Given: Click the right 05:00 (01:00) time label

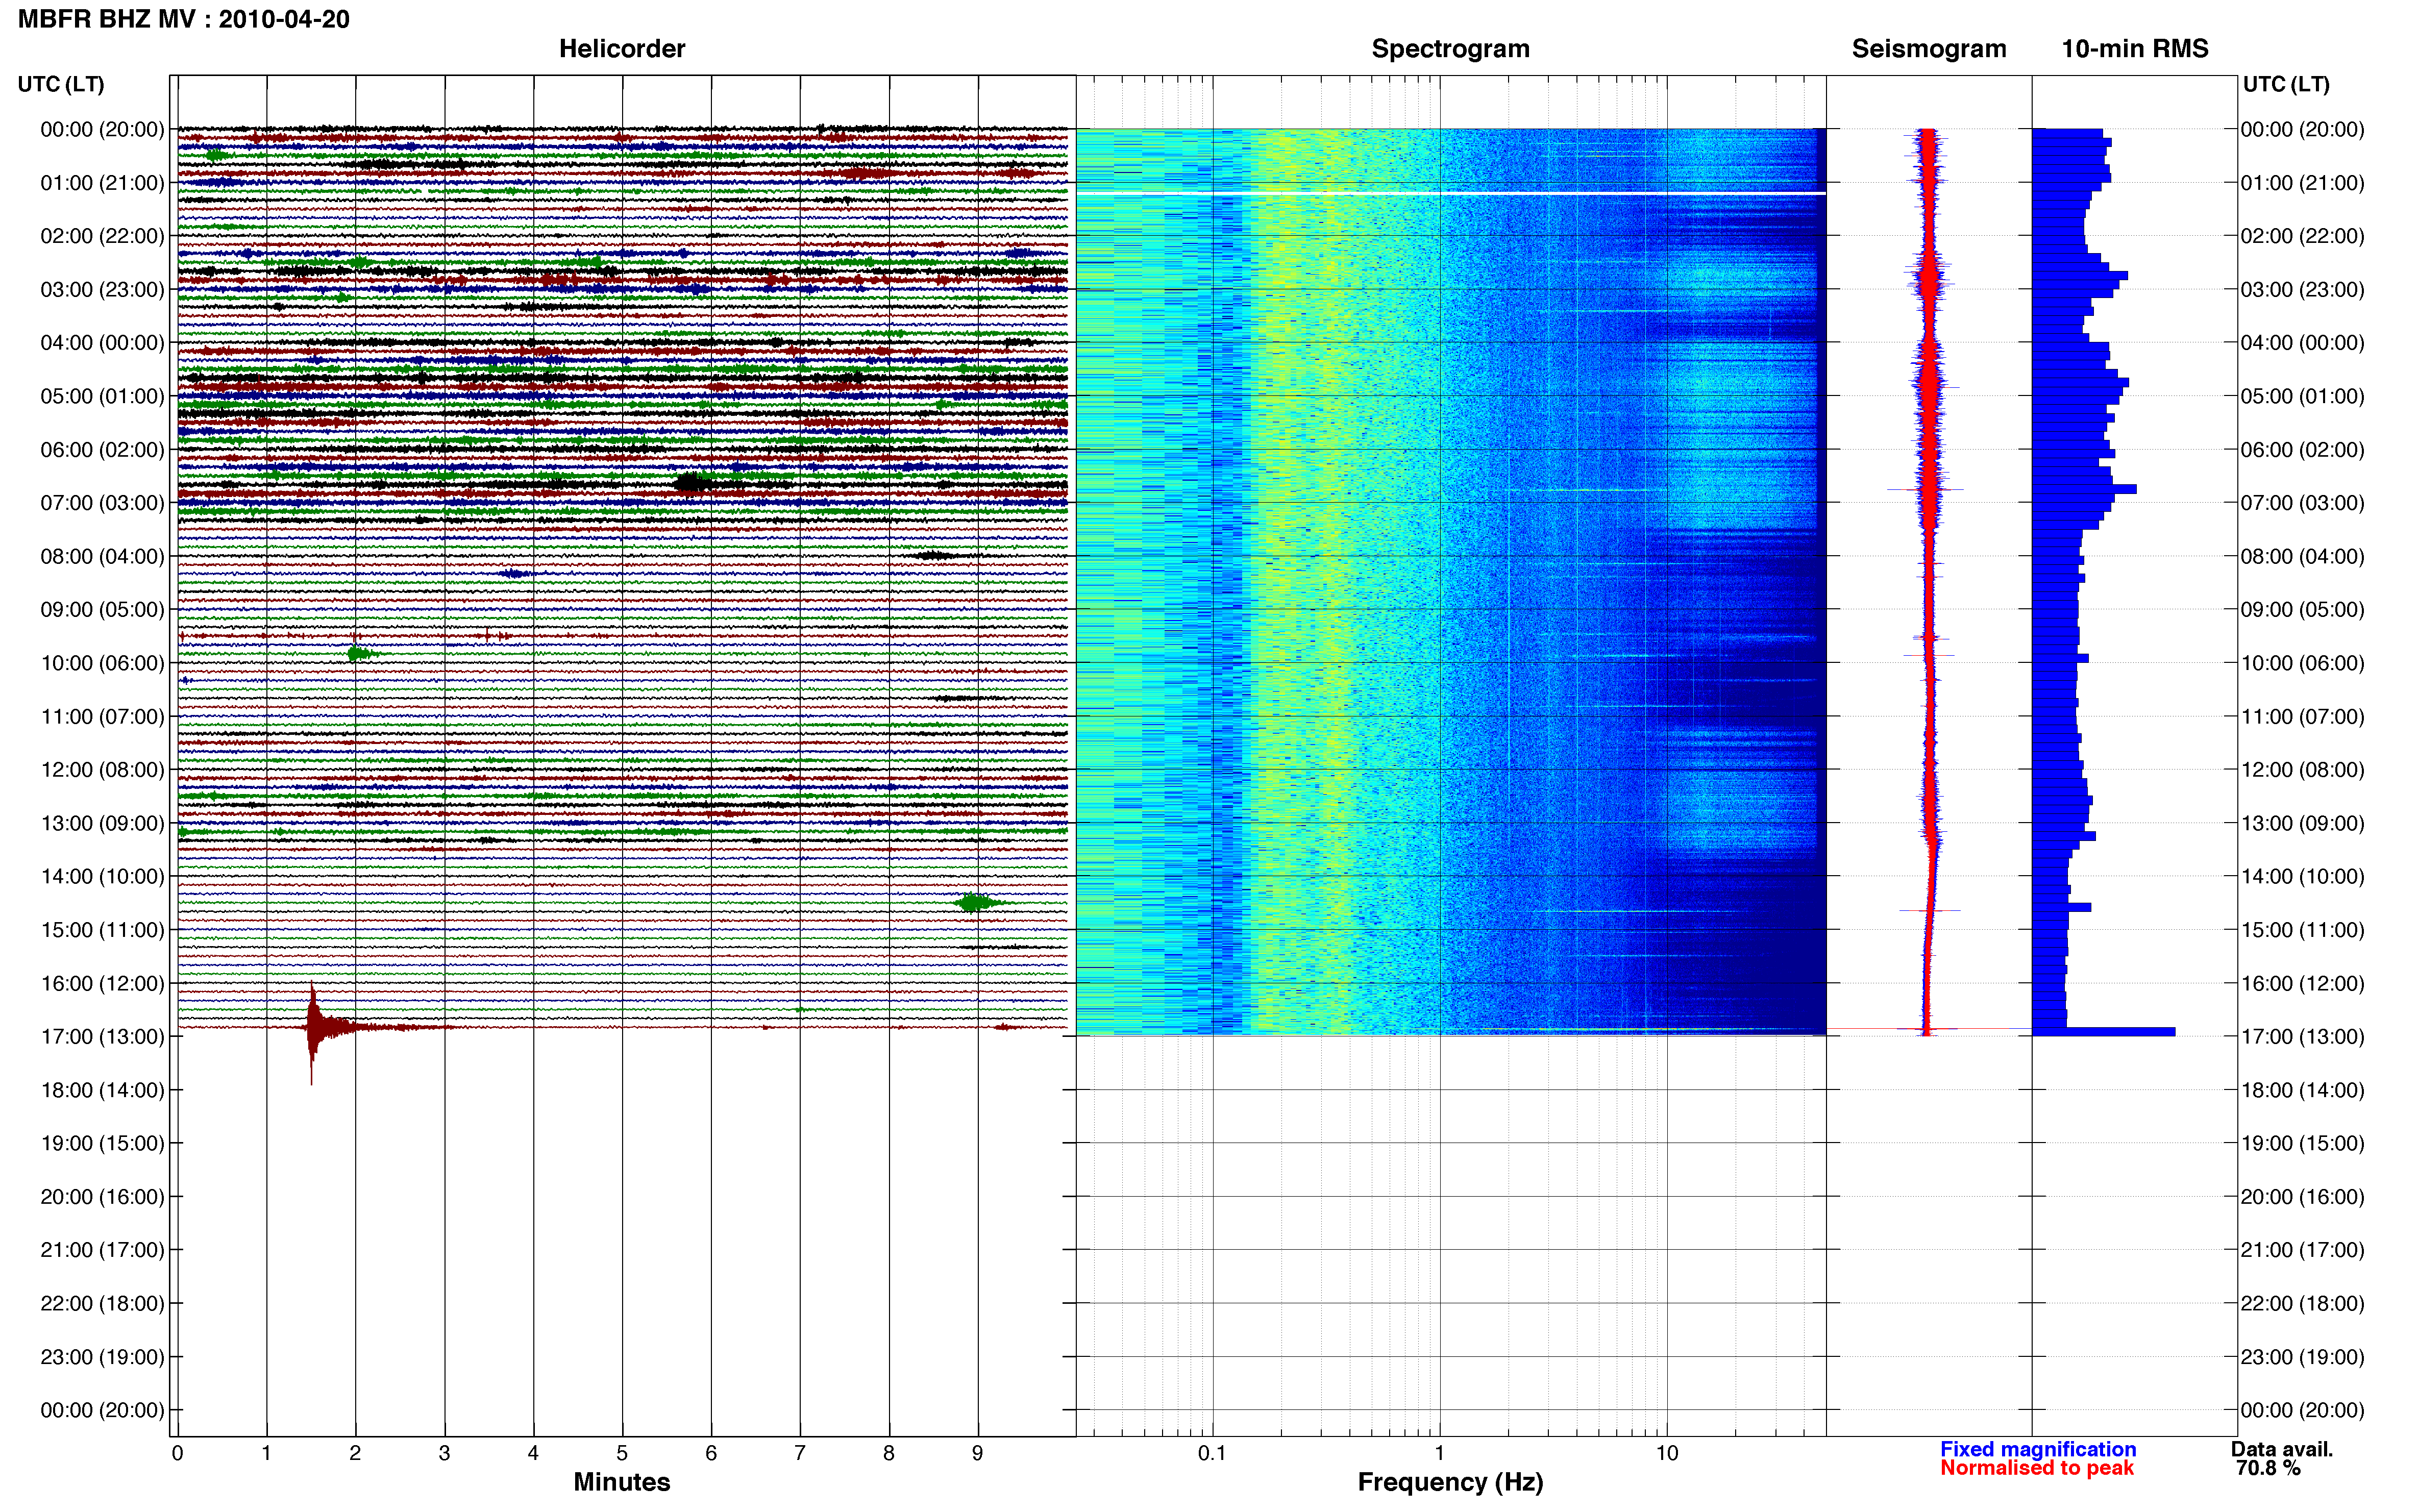Looking at the screenshot, I should (x=2302, y=396).
